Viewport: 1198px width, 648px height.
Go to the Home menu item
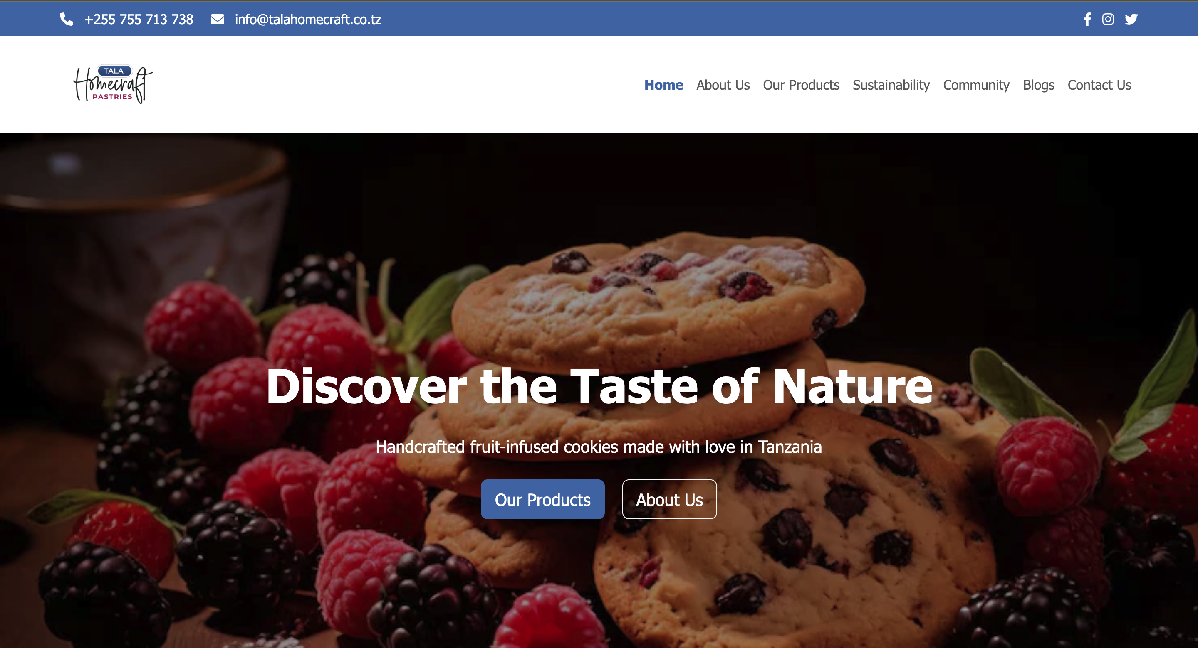coord(663,85)
